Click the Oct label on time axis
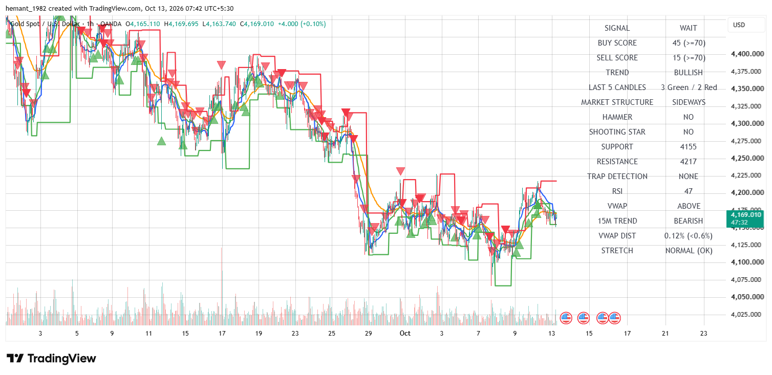 [x=405, y=334]
